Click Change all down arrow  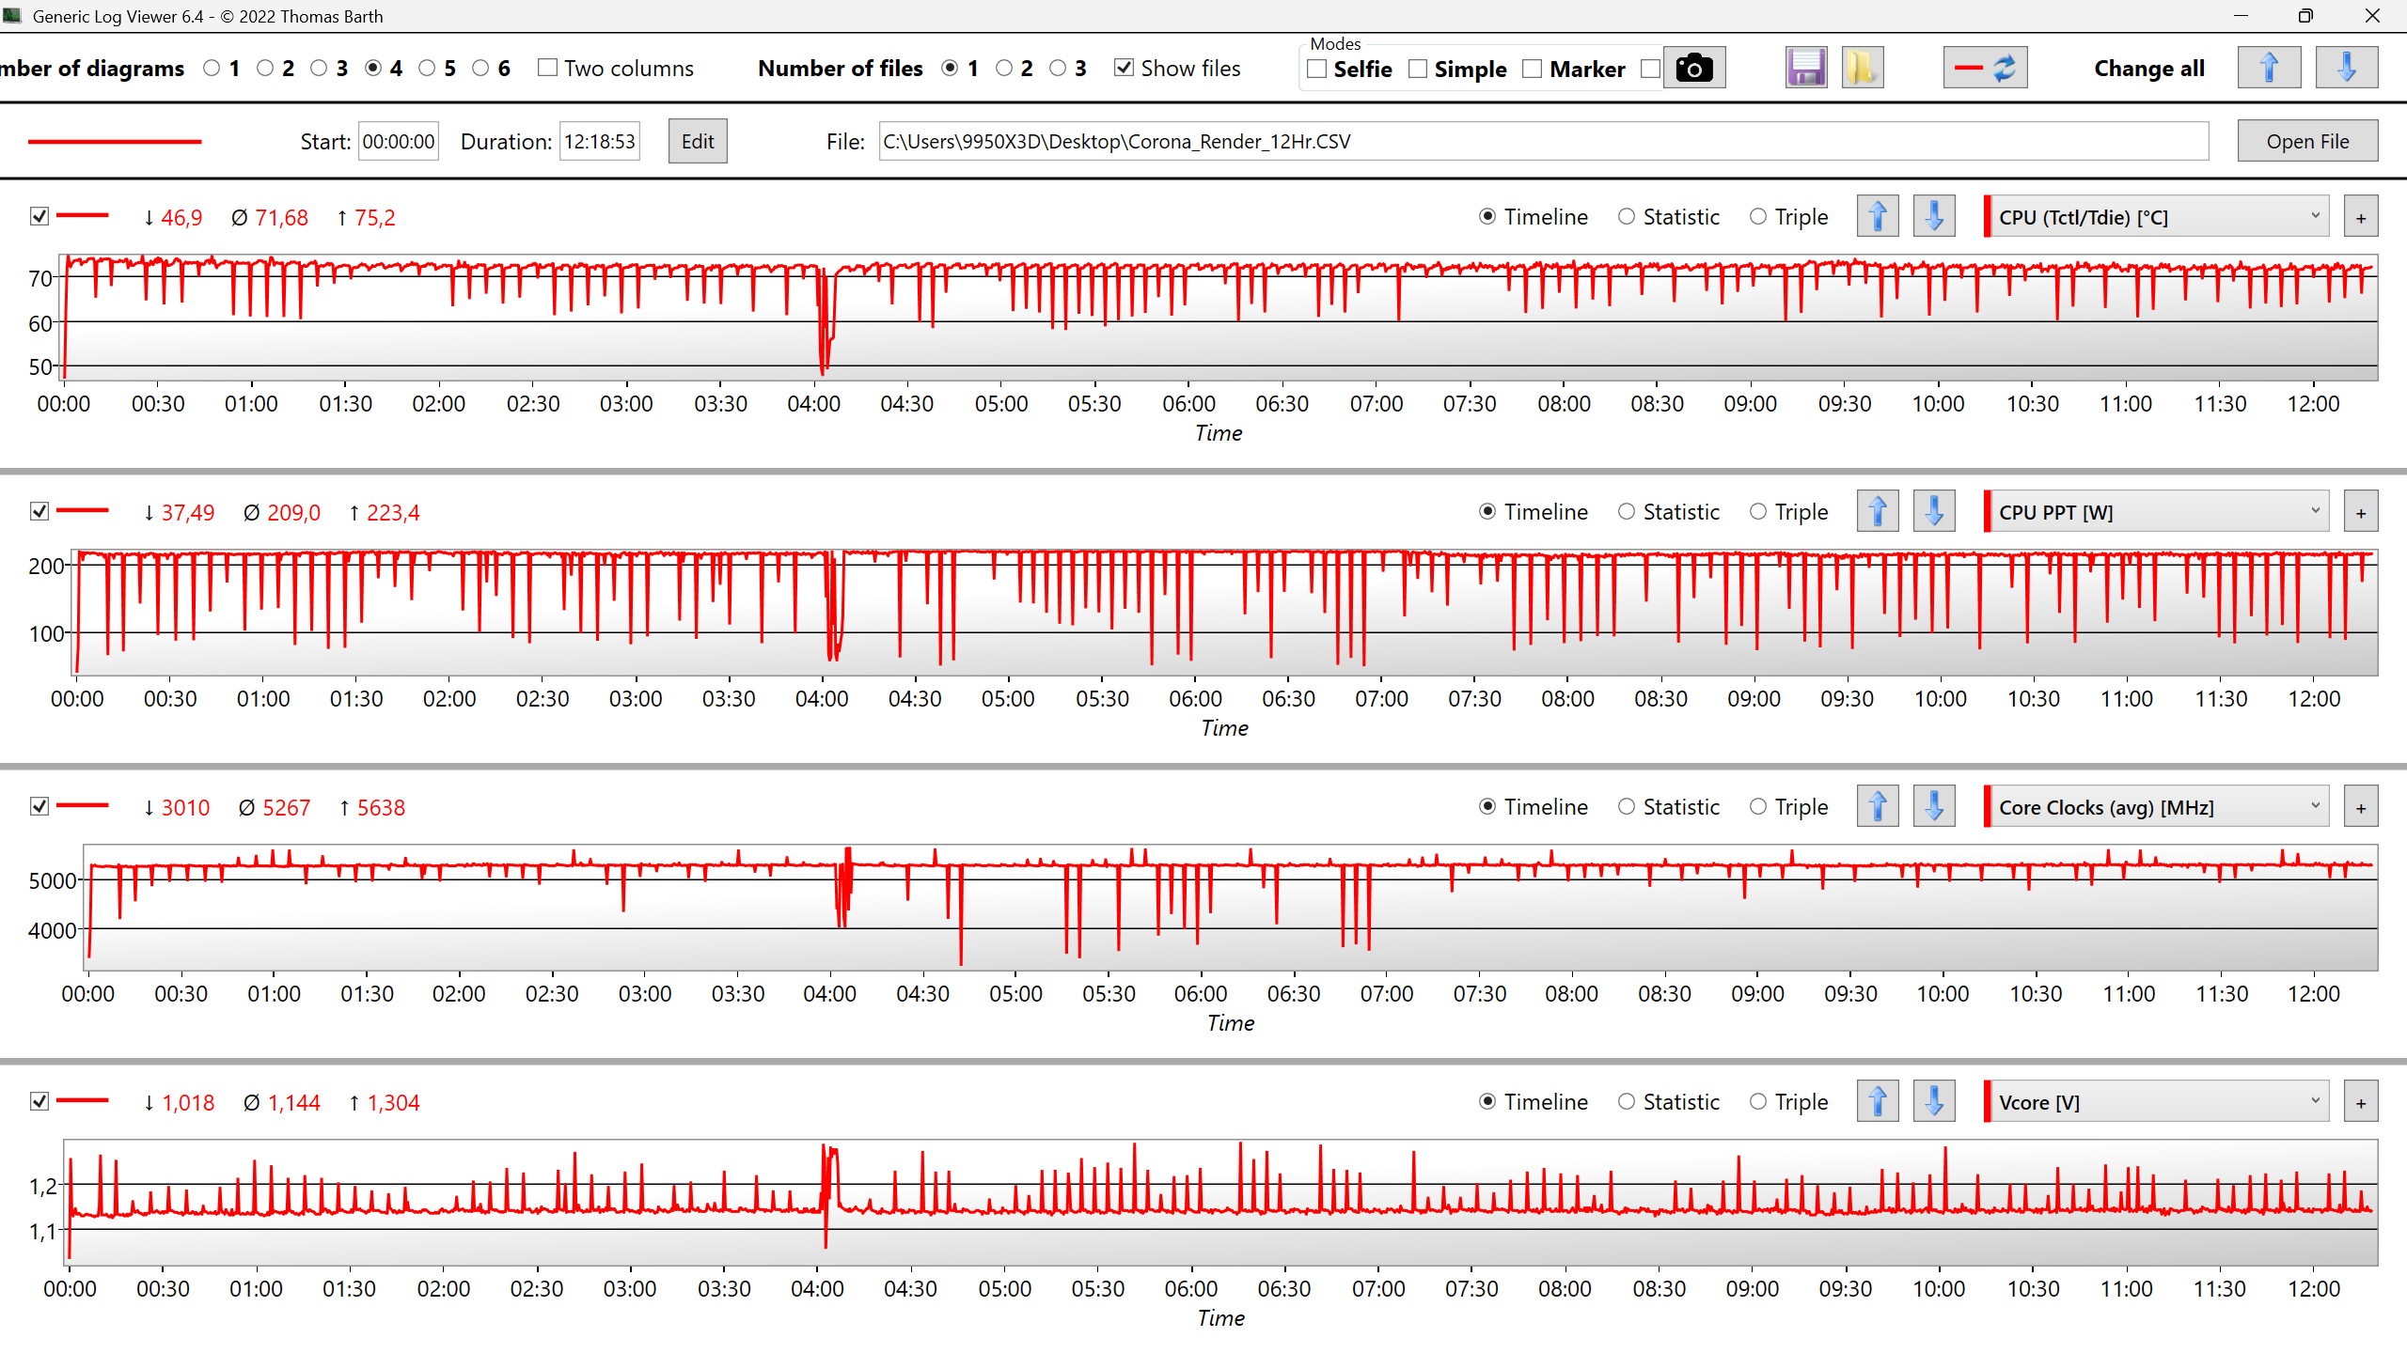coord(2347,68)
